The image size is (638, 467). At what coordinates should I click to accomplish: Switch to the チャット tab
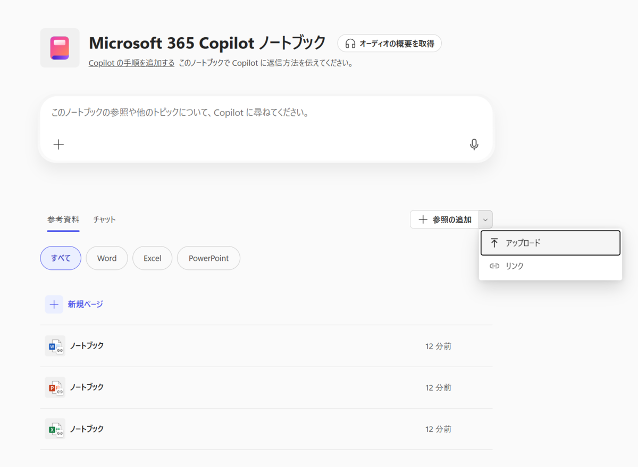click(x=104, y=219)
